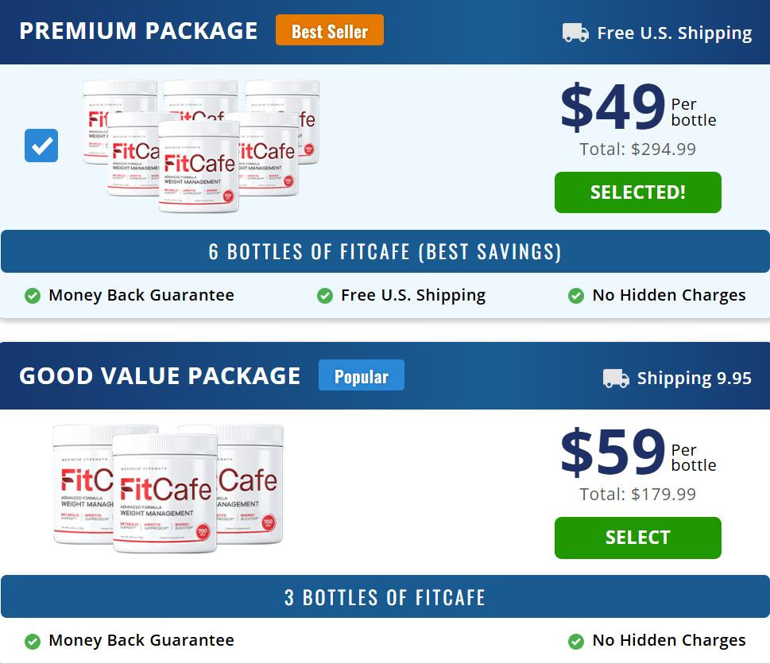Viewport: 770px width, 664px height.
Task: Click the blue Popular badge
Action: 362,376
